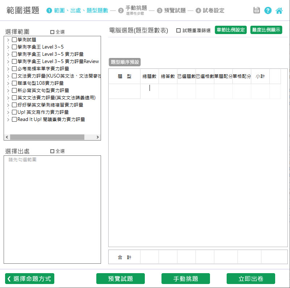Screen dimensions: 290x288
Task: Expand Read It Up! 閱讀素養力實力評量 node
Action: click(8, 119)
